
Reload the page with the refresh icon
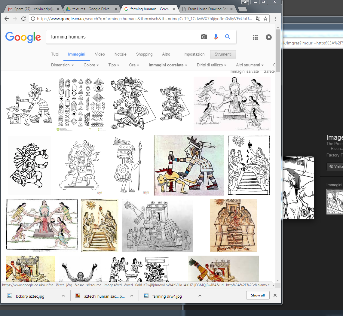(23, 19)
